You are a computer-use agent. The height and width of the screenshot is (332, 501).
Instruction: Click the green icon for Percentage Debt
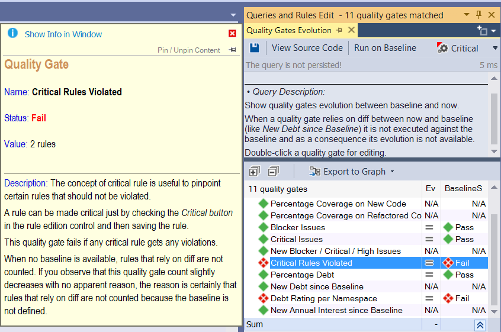(x=264, y=275)
